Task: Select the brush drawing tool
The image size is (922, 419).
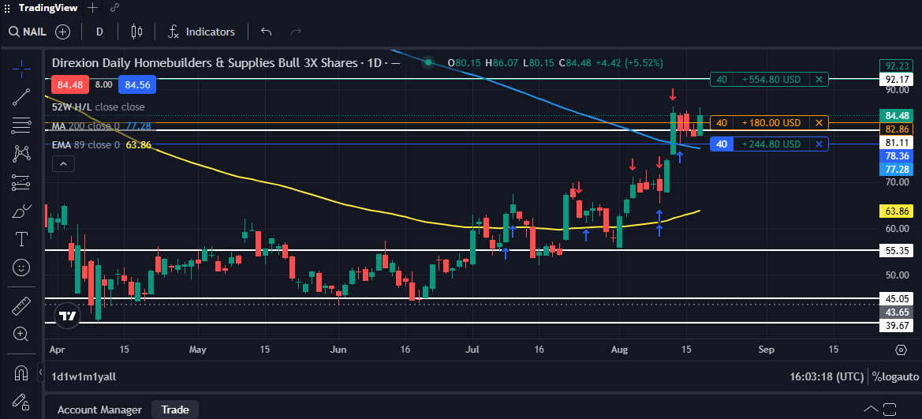Action: click(22, 211)
